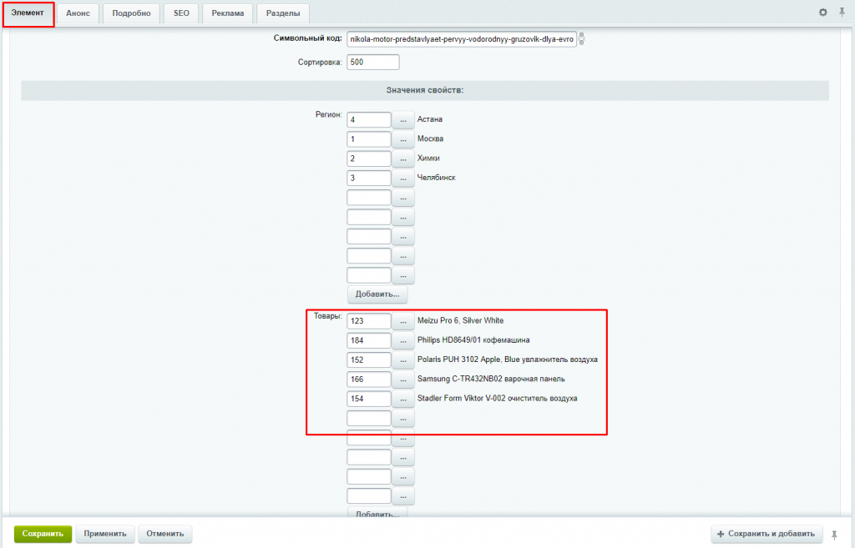Image resolution: width=855 pixels, height=548 pixels.
Task: Pin the bottom button panel
Action: (x=834, y=535)
